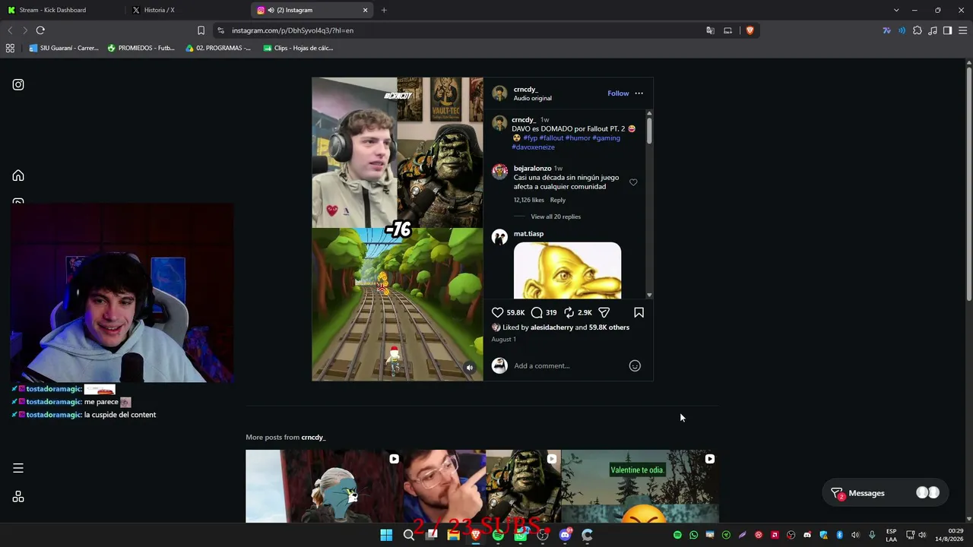Image resolution: width=973 pixels, height=547 pixels.
Task: Open the sidebar More hamburger menu
Action: [x=18, y=468]
